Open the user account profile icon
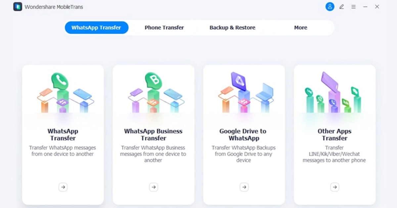Viewport: 397px width, 208px height. [330, 7]
